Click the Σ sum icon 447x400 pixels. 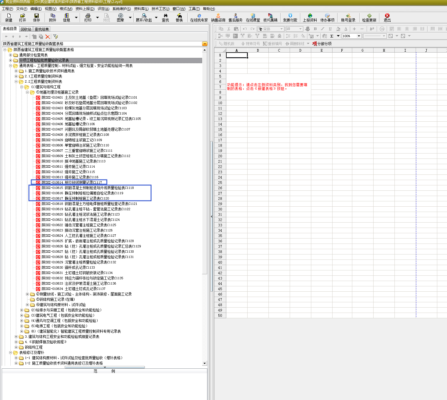click(332, 36)
